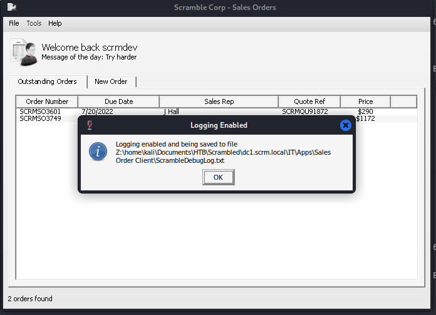
Task: Click the quote reference SCRMQU91872 cell
Action: click(304, 111)
